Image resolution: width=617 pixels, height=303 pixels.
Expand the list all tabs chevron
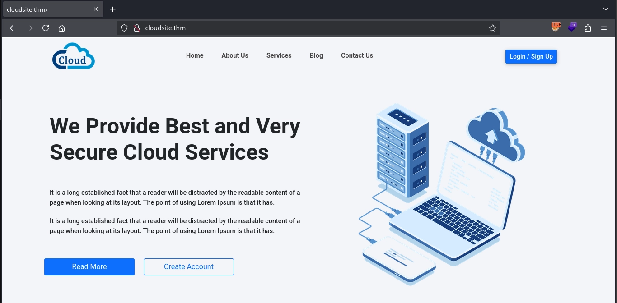[x=606, y=9]
